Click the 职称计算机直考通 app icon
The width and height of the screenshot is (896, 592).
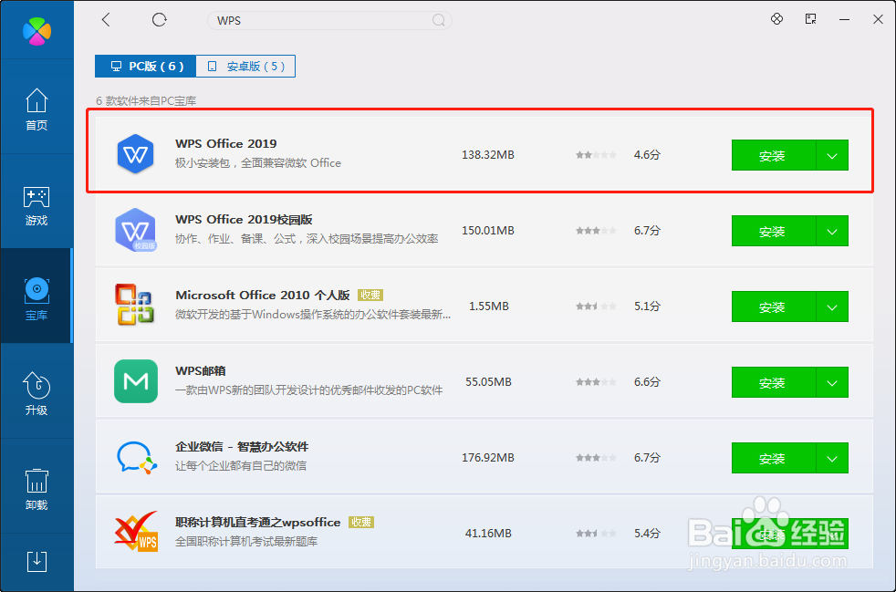point(136,532)
